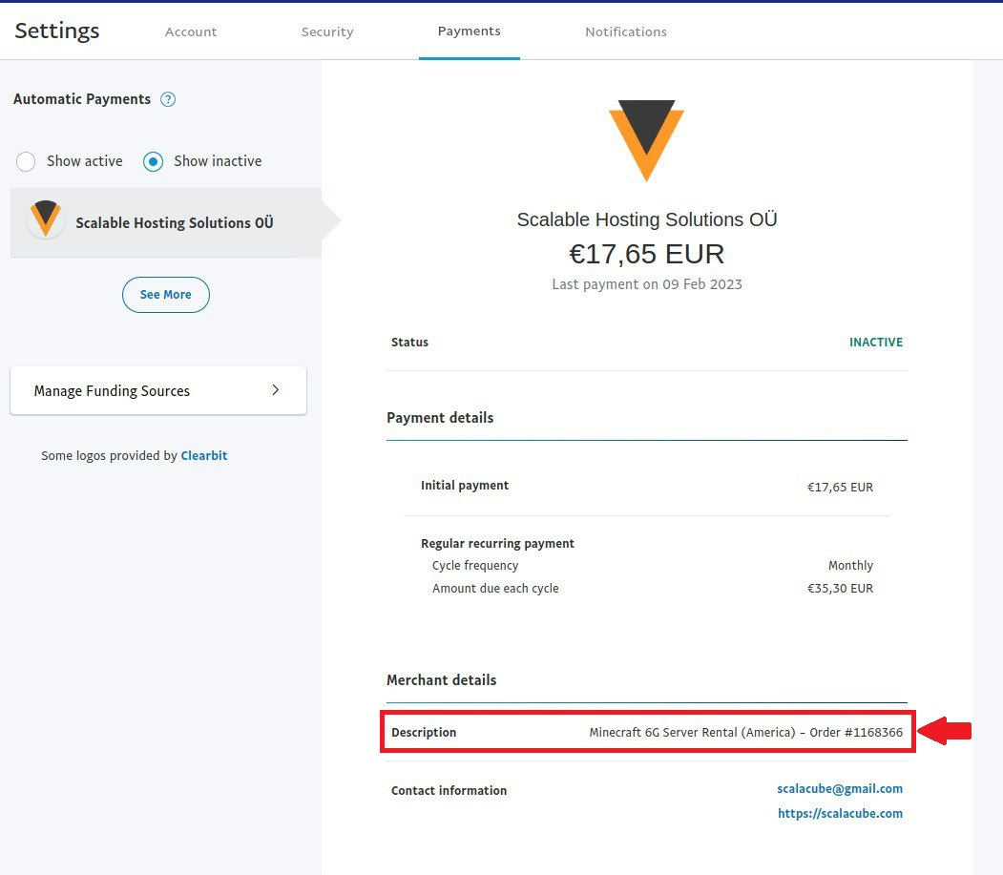Select the Show active radio button
The image size is (1003, 875).
26,161
